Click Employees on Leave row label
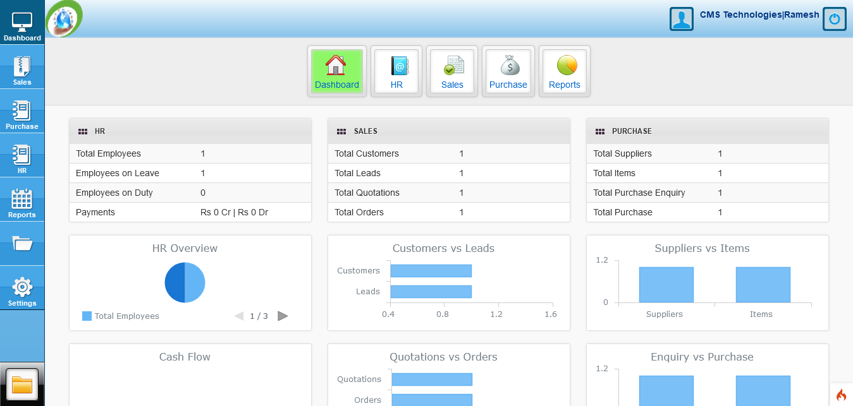This screenshot has height=406, width=853. 118,173
